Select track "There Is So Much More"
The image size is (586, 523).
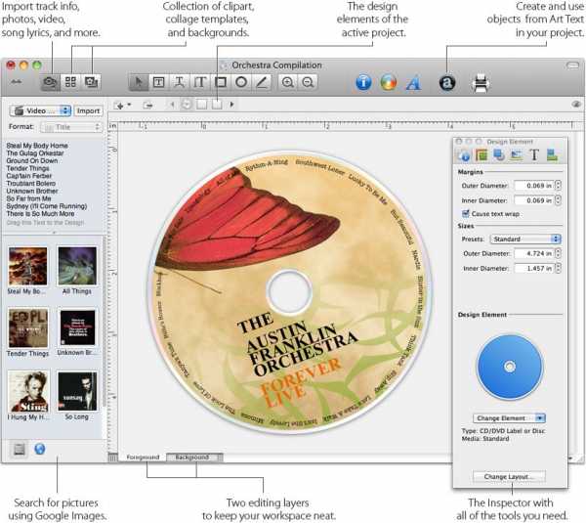click(40, 214)
